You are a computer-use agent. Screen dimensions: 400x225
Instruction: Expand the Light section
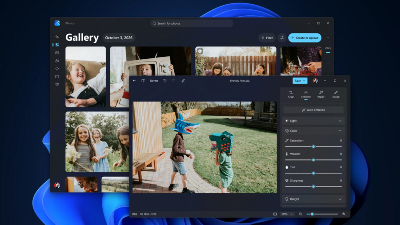pos(313,121)
